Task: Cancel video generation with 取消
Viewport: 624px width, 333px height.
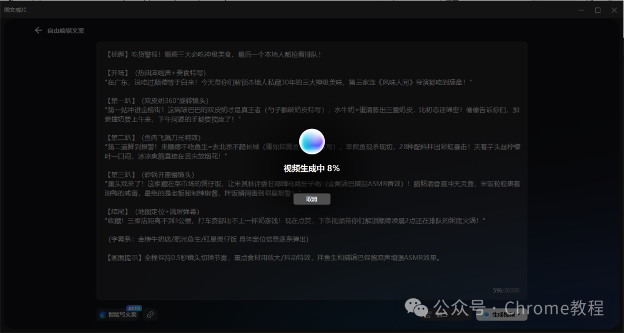Action: point(312,199)
